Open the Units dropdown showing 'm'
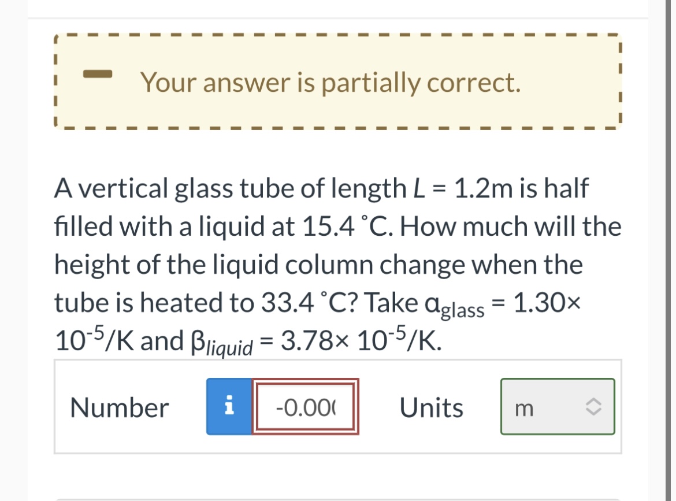Image resolution: width=676 pixels, height=501 pixels. [x=556, y=406]
